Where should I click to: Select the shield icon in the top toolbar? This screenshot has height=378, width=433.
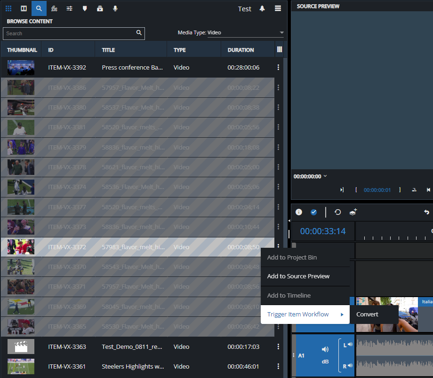[85, 8]
